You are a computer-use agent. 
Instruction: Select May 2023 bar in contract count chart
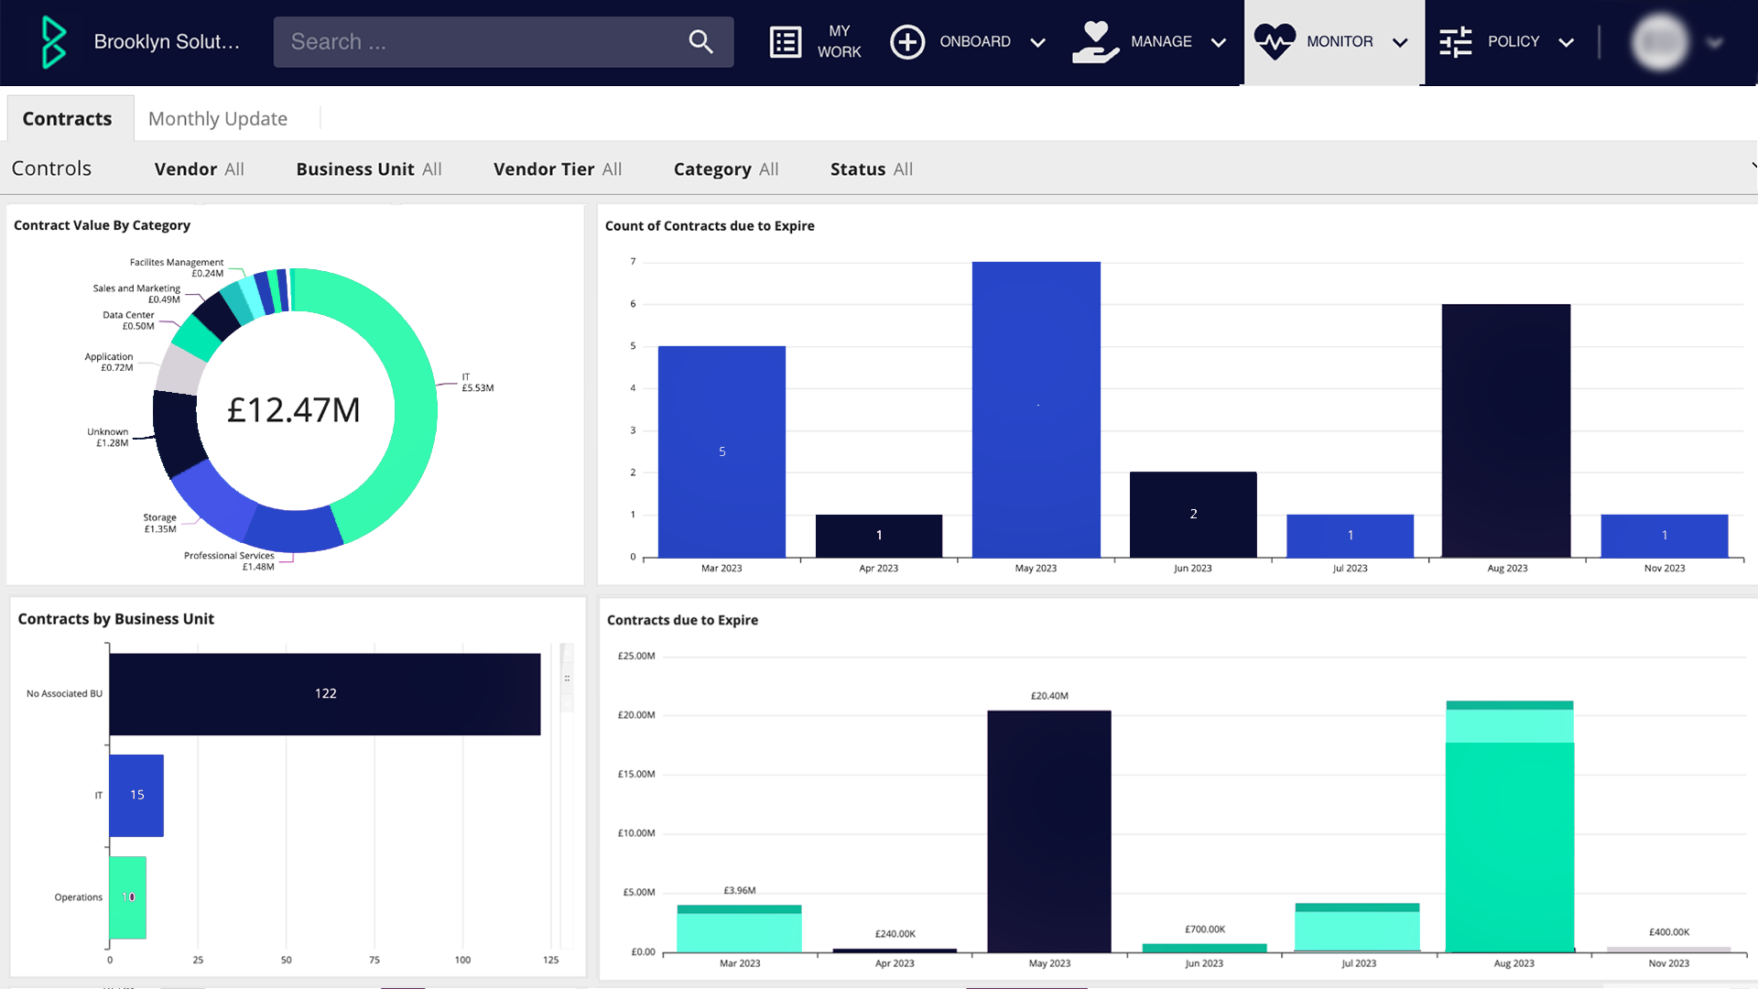pyautogui.click(x=1036, y=409)
